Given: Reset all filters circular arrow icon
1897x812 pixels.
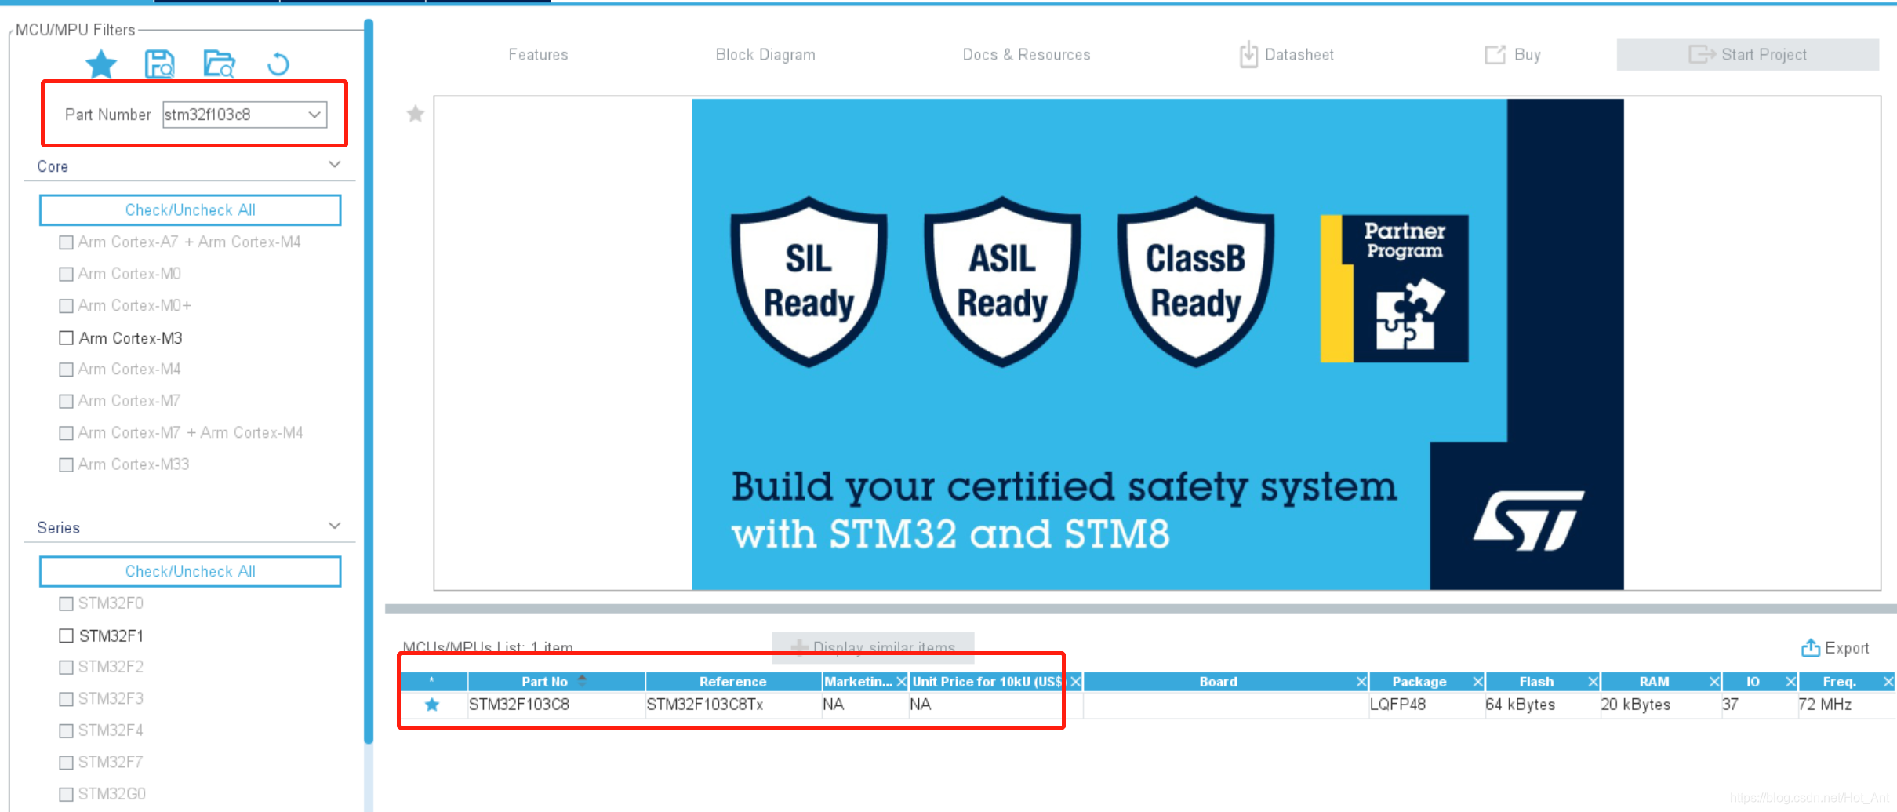Looking at the screenshot, I should pos(278,64).
